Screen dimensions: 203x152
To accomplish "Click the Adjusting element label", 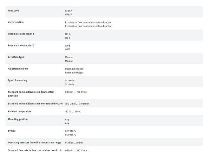I will click(18, 69).
